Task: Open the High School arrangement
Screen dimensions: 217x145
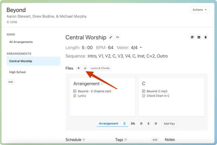Action: click(x=17, y=72)
